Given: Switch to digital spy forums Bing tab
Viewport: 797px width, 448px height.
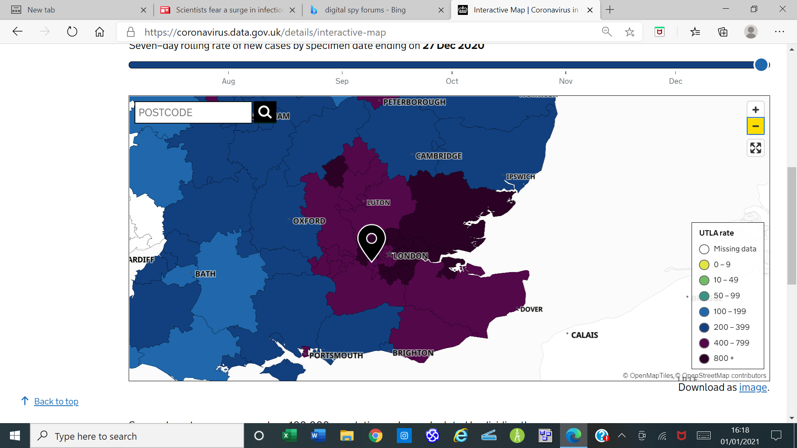Looking at the screenshot, I should pos(365,10).
